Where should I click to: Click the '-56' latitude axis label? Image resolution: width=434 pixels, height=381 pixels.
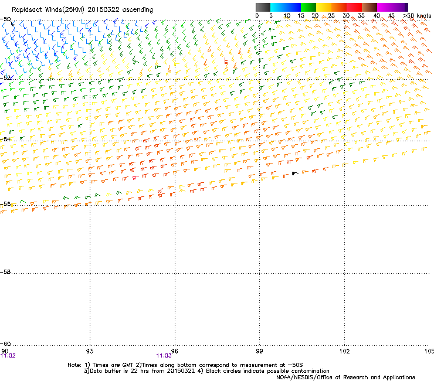[5, 203]
